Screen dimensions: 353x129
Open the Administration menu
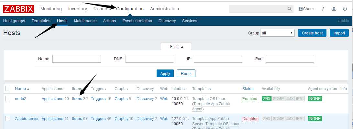click(164, 9)
